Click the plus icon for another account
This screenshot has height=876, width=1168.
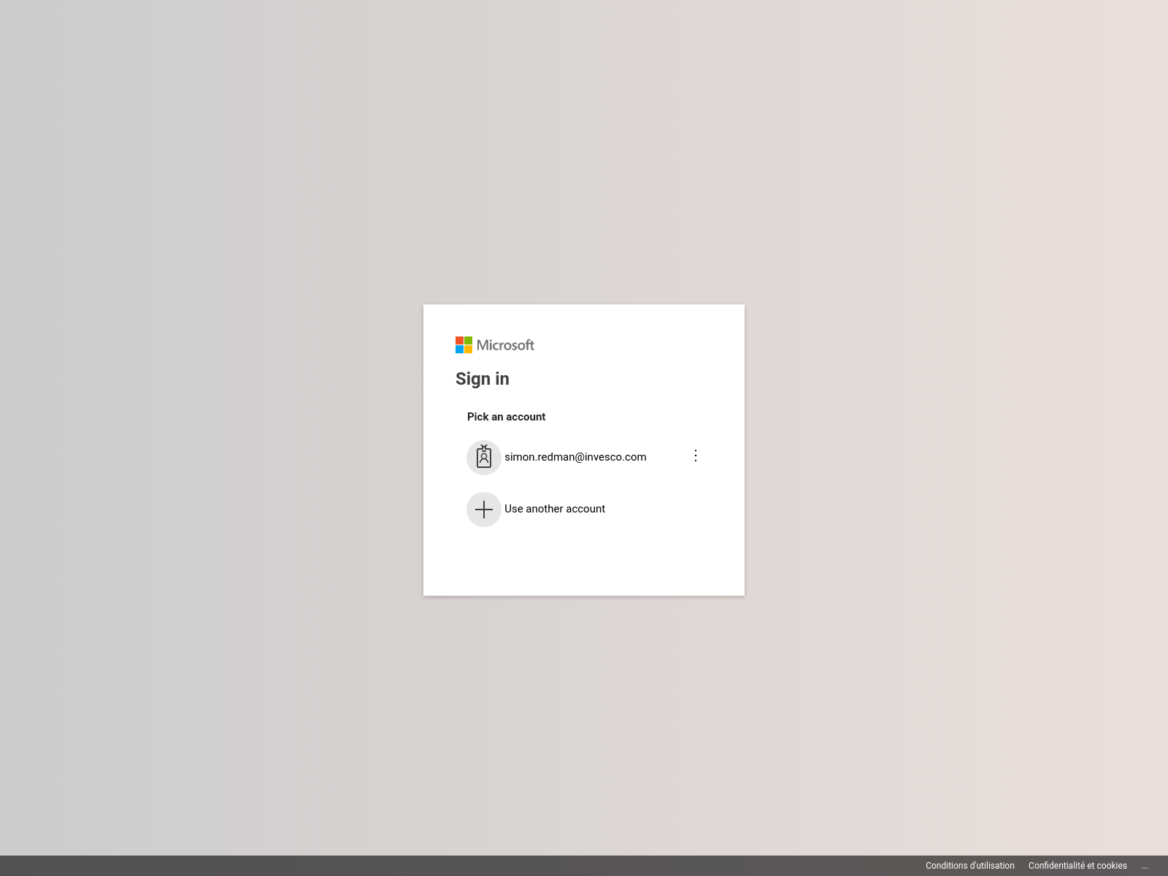pos(484,510)
